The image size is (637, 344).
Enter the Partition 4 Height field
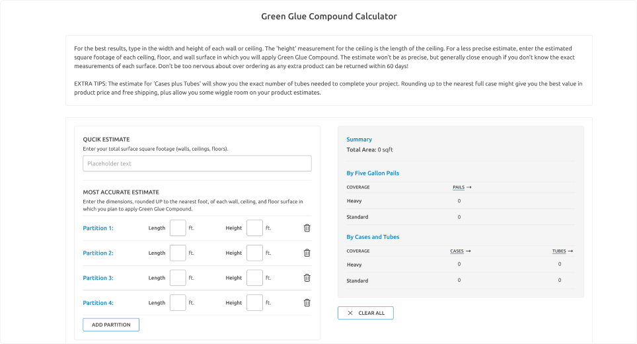(x=254, y=303)
